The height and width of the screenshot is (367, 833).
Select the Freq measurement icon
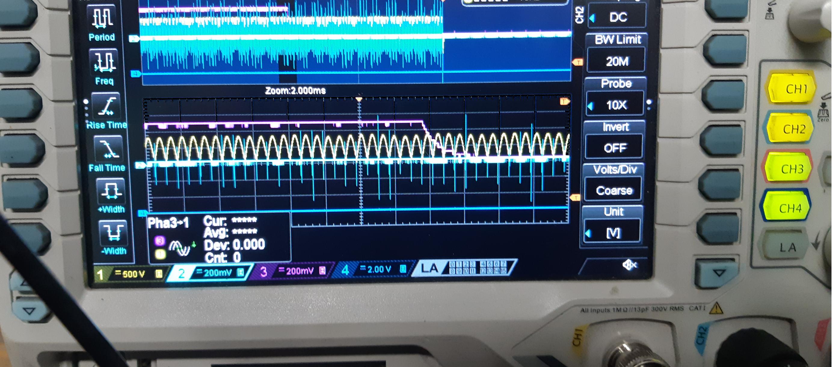(x=104, y=61)
